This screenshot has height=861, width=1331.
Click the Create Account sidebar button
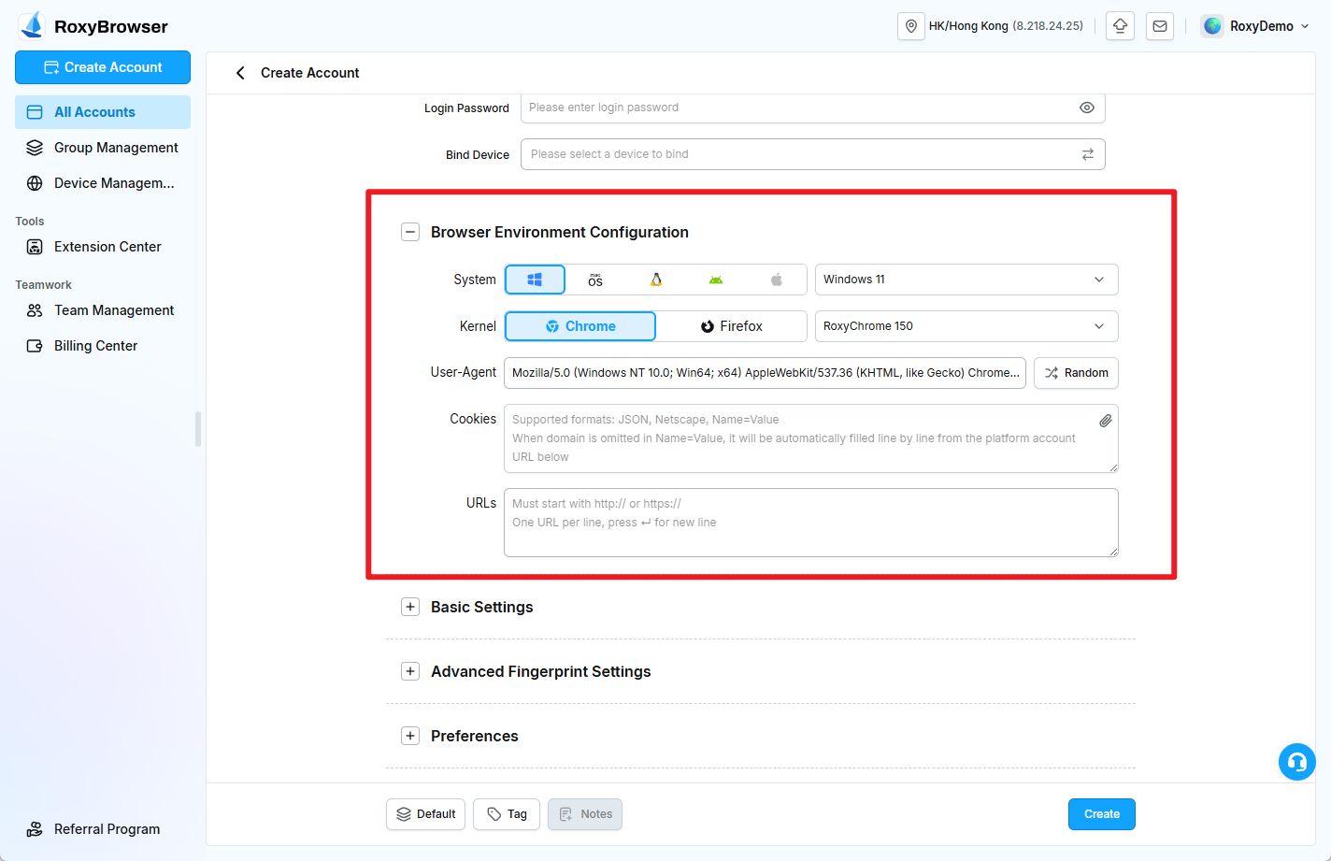(103, 67)
